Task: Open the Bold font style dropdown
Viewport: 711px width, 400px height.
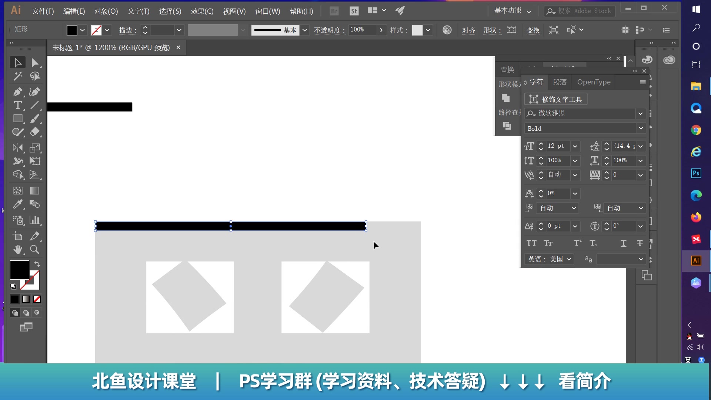Action: 641,128
